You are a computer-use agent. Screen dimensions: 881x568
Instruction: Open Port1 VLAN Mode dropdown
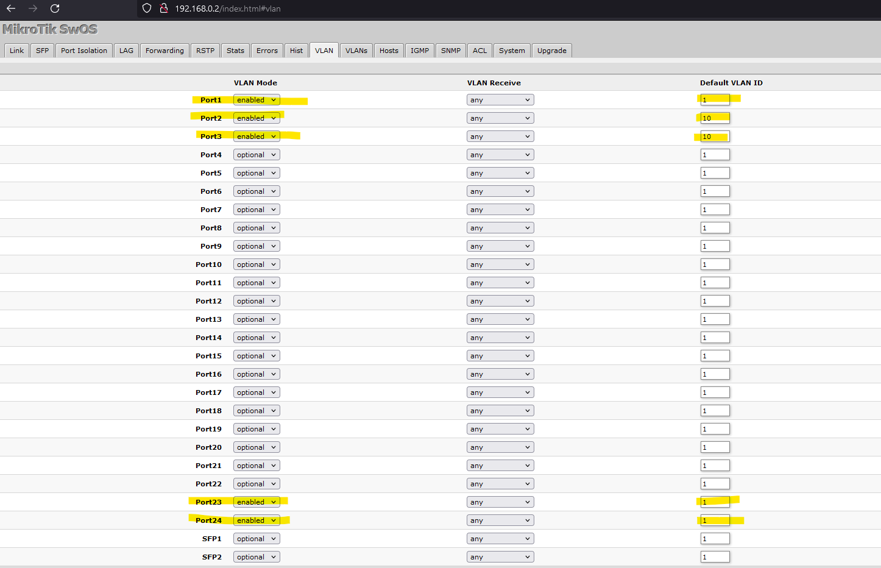point(257,100)
